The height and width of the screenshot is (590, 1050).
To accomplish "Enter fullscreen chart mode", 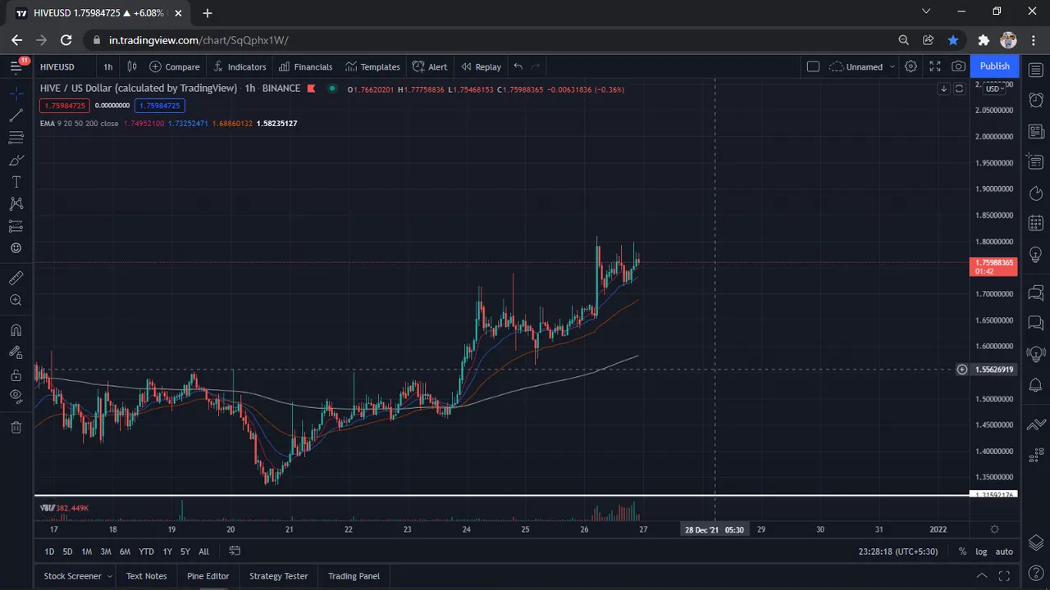I will [934, 67].
